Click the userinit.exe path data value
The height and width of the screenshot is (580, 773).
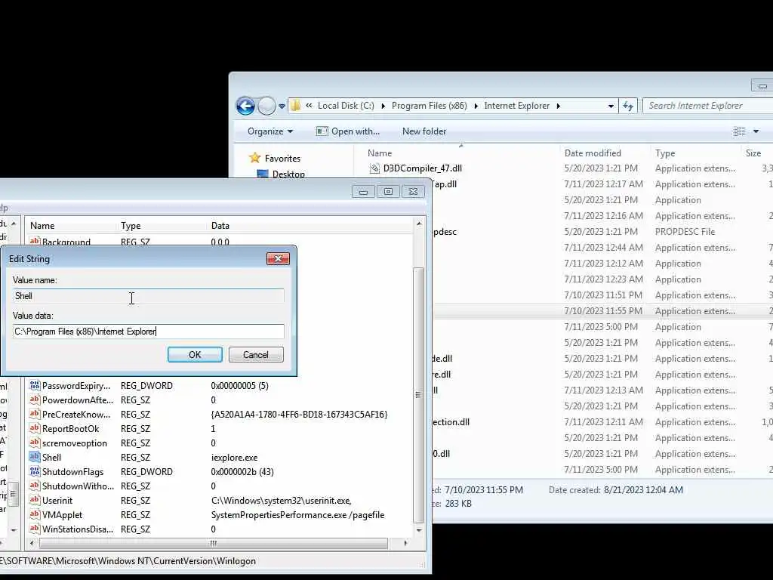click(282, 500)
